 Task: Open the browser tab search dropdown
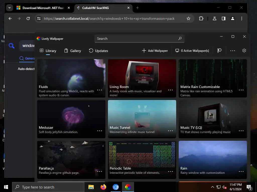pos(10,8)
